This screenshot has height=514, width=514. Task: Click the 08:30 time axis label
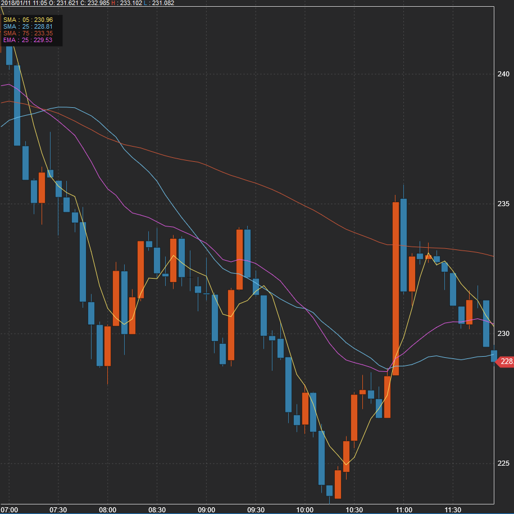(x=157, y=510)
